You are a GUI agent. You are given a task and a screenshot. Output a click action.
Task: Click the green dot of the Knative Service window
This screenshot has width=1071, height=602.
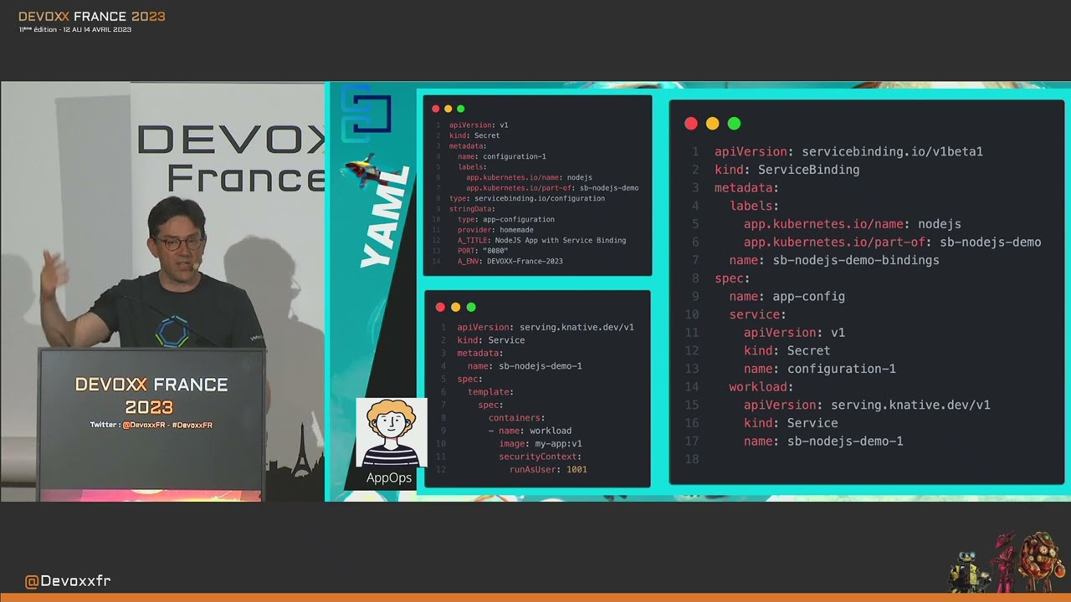(x=471, y=308)
